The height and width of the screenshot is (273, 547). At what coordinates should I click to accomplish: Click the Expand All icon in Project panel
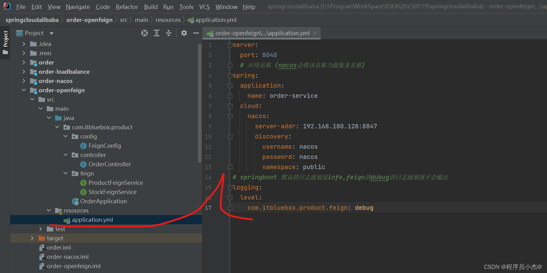click(157, 33)
